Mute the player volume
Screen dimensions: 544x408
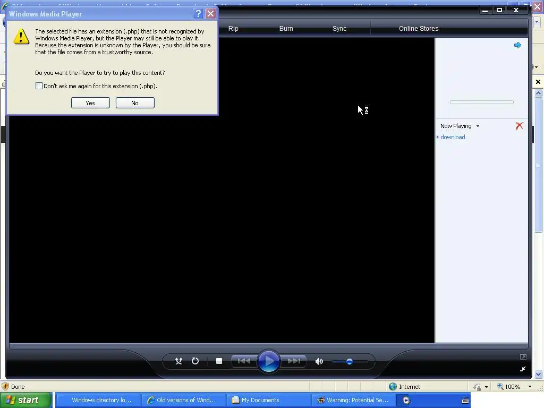coord(319,361)
